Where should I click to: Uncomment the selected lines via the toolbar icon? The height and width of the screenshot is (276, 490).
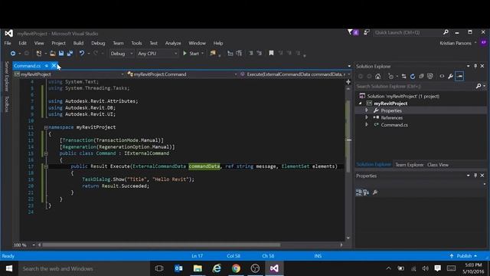(x=260, y=53)
